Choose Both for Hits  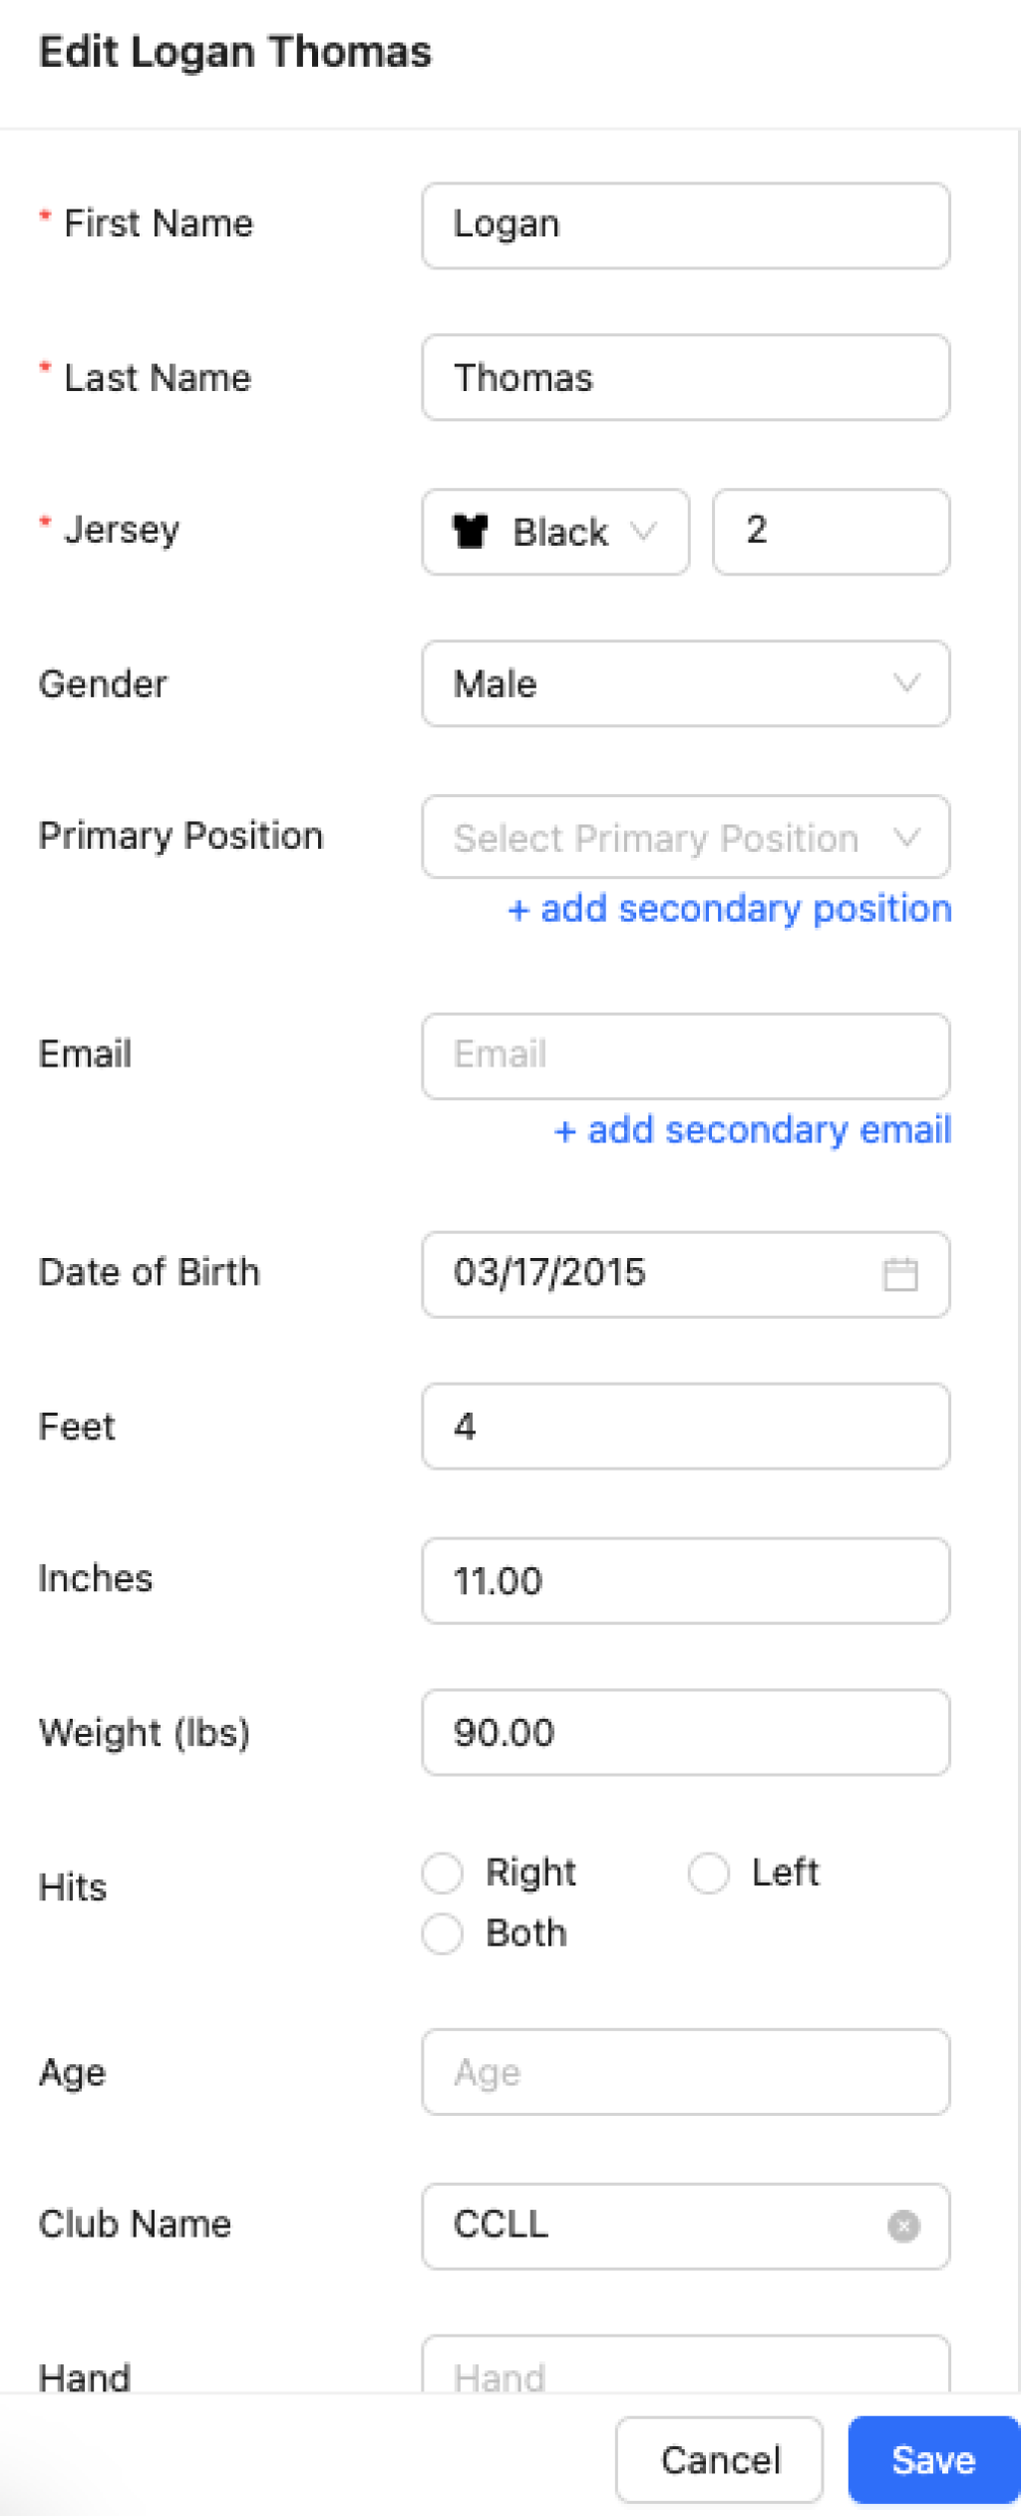click(443, 1933)
